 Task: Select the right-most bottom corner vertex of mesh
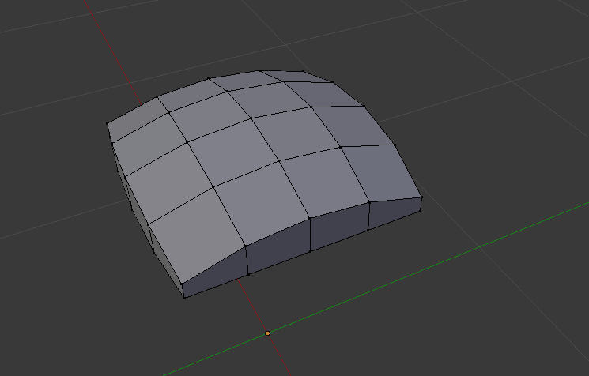tap(420, 211)
